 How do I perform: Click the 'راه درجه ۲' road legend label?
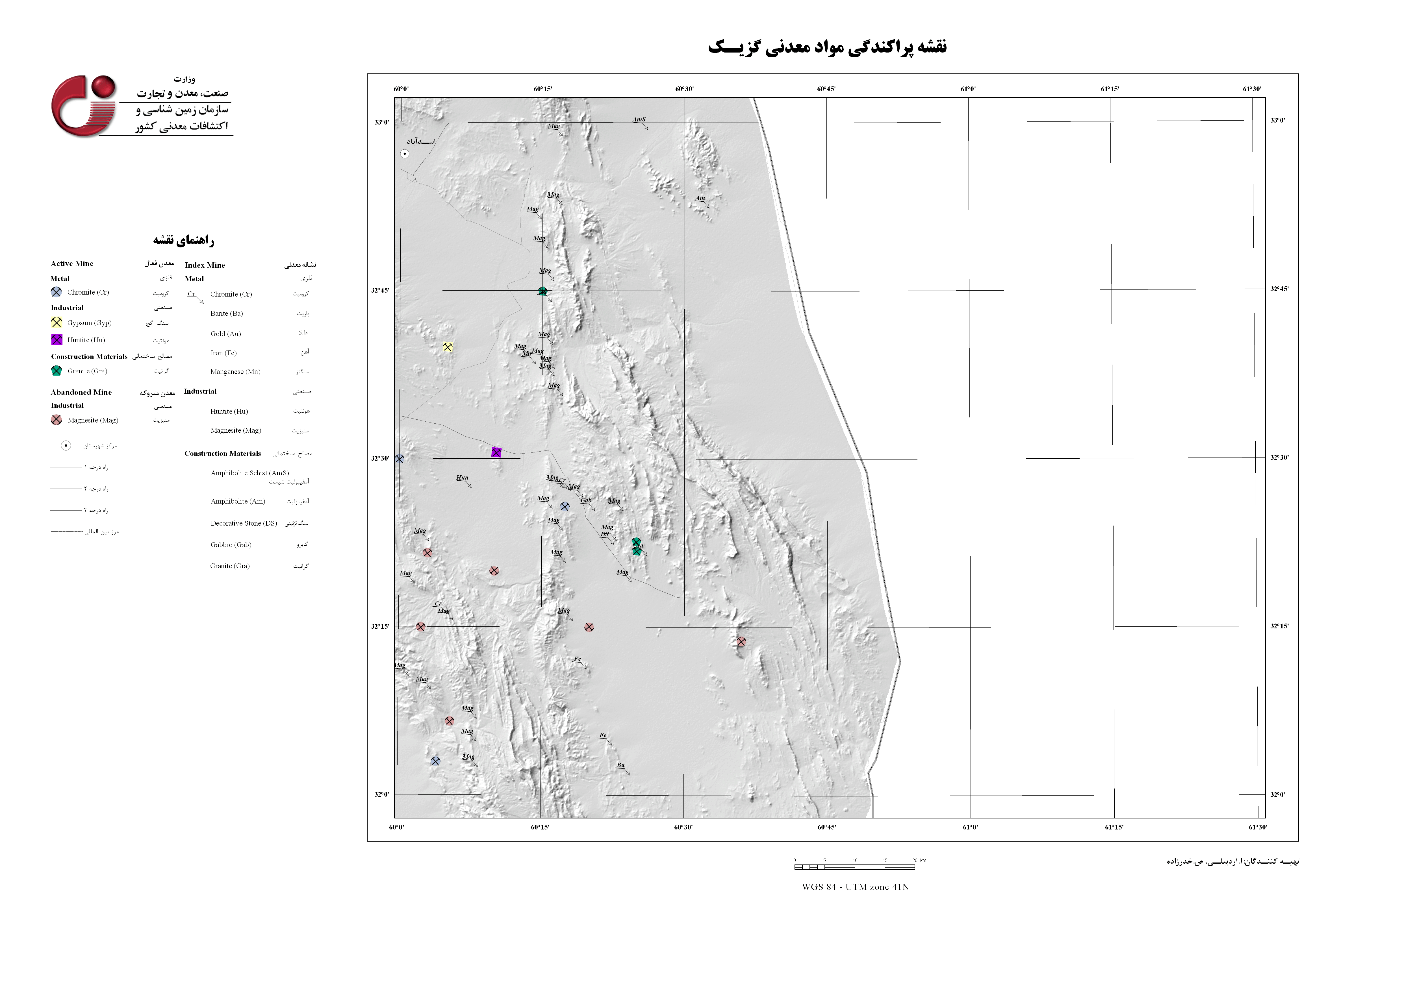pyautogui.click(x=96, y=489)
